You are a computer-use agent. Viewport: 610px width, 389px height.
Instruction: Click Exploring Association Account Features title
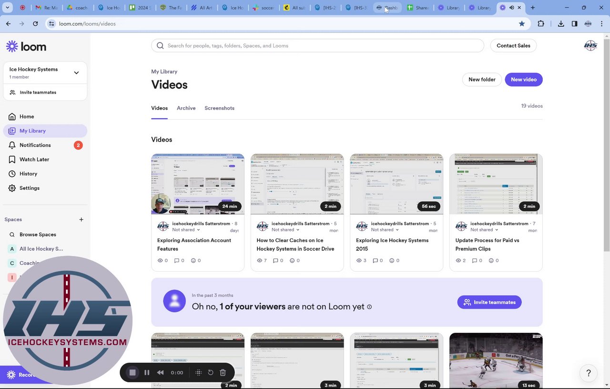coord(194,245)
